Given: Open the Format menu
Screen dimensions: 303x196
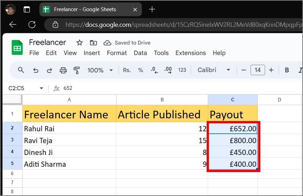Looking at the screenshot, I should pos(117,53).
